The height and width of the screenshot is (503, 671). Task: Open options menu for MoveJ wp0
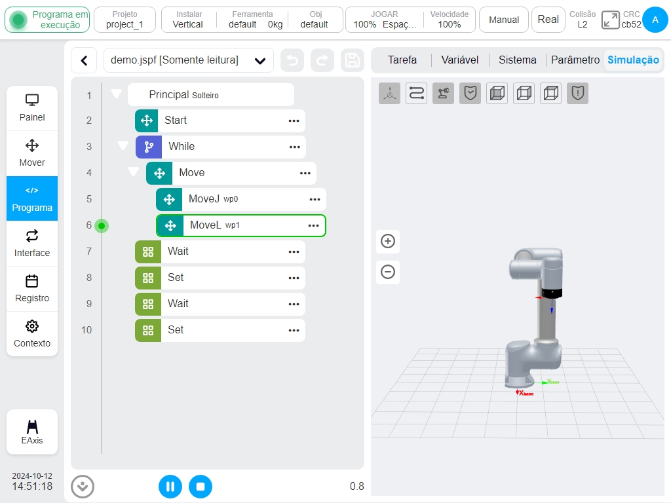click(x=315, y=199)
